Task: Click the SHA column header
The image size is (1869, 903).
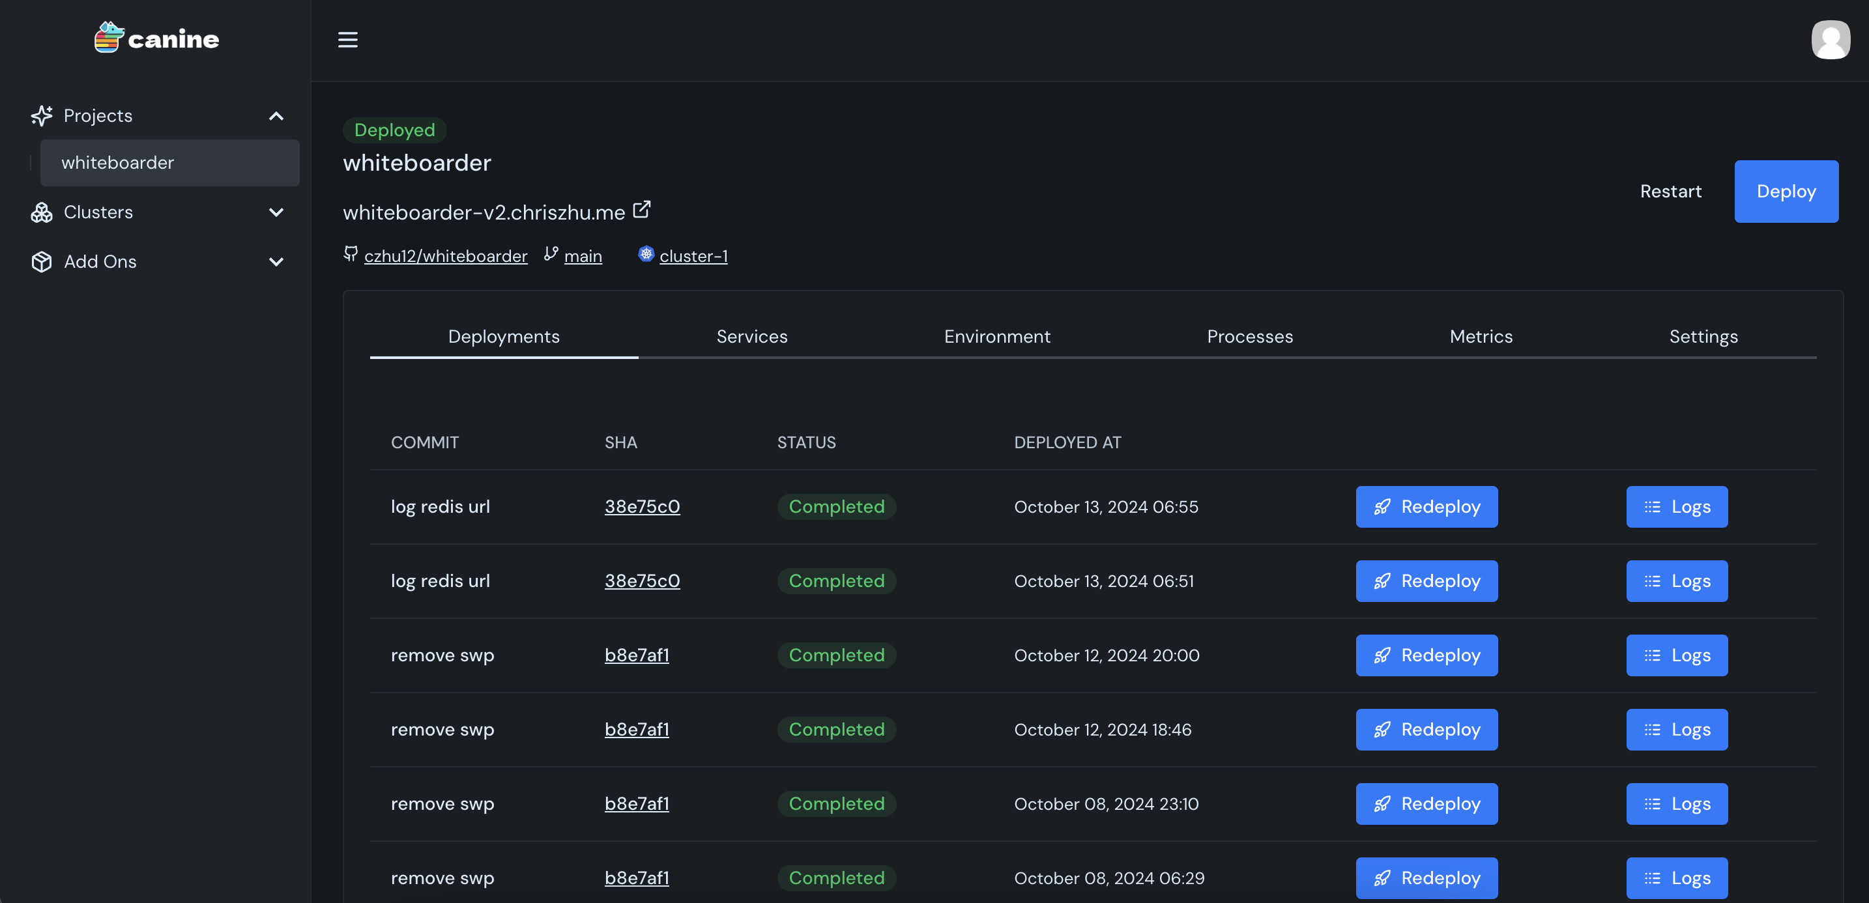Action: coord(621,442)
